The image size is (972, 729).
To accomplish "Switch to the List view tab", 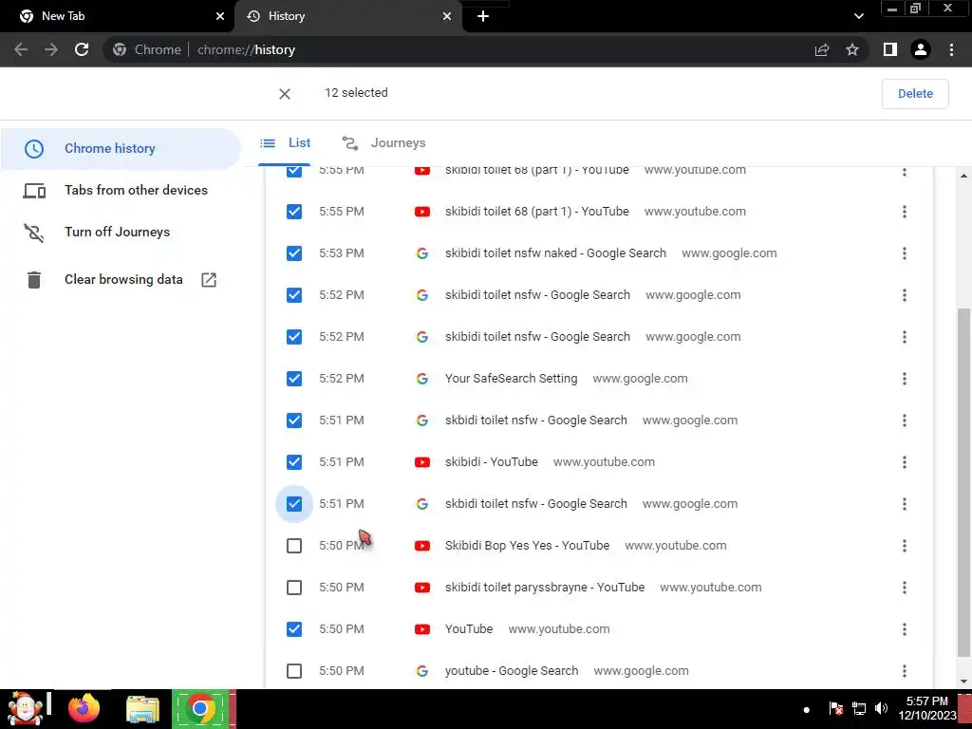I will pyautogui.click(x=285, y=143).
